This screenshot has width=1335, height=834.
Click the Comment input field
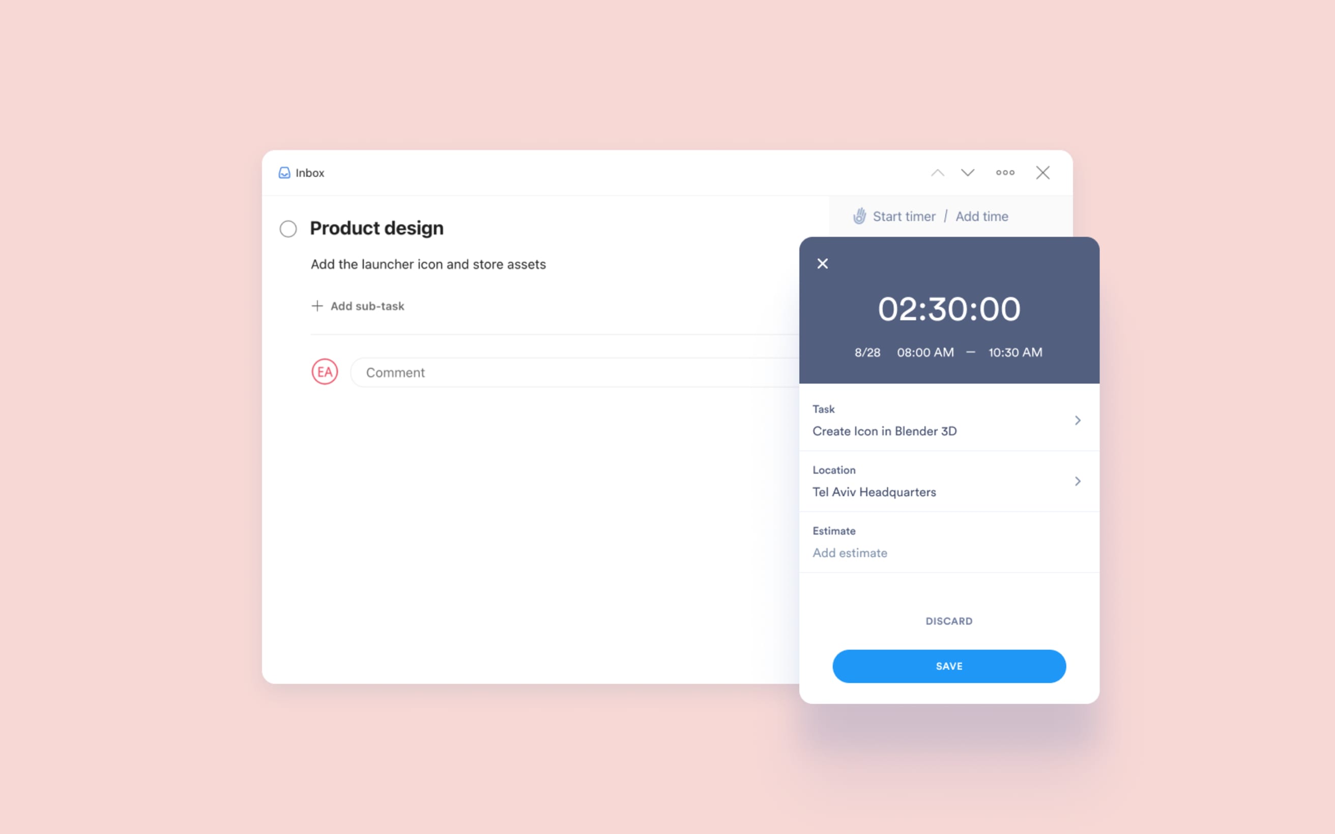567,372
